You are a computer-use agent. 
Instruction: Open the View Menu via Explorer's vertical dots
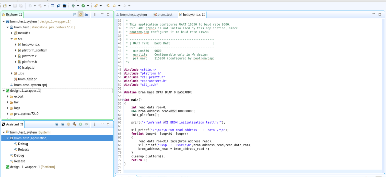click(x=95, y=15)
